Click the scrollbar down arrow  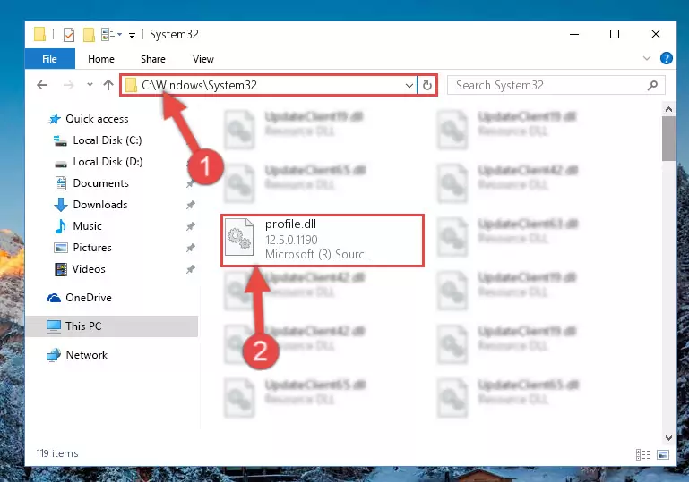point(668,437)
